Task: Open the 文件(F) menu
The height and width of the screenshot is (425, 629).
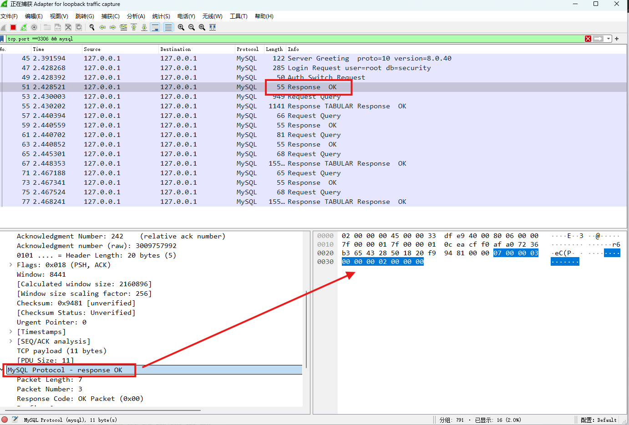Action: tap(9, 16)
